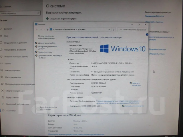Click Отправить отзыв link in Settings

point(157,54)
